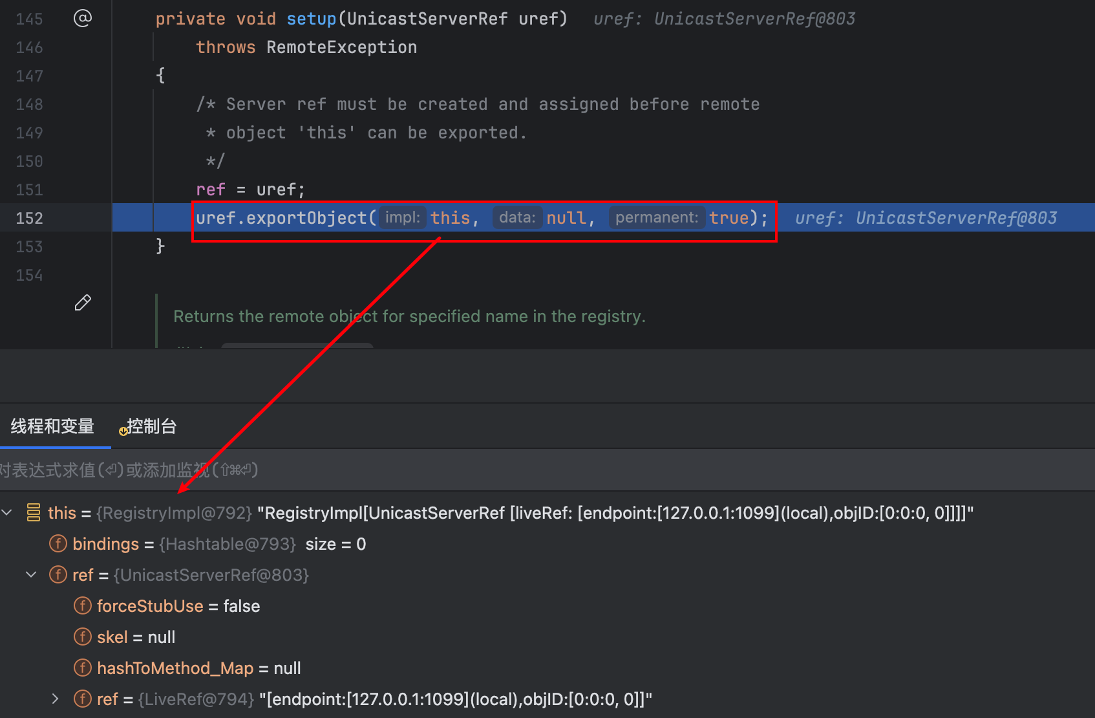Click the 'permanent:' parameter hint
The height and width of the screenshot is (718, 1095).
657,217
